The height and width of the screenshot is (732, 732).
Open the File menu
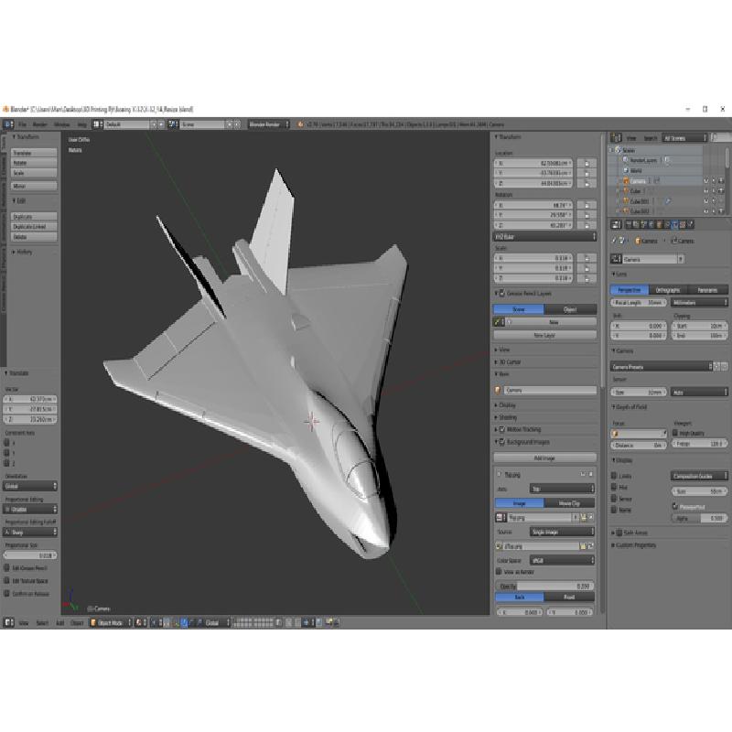22,124
